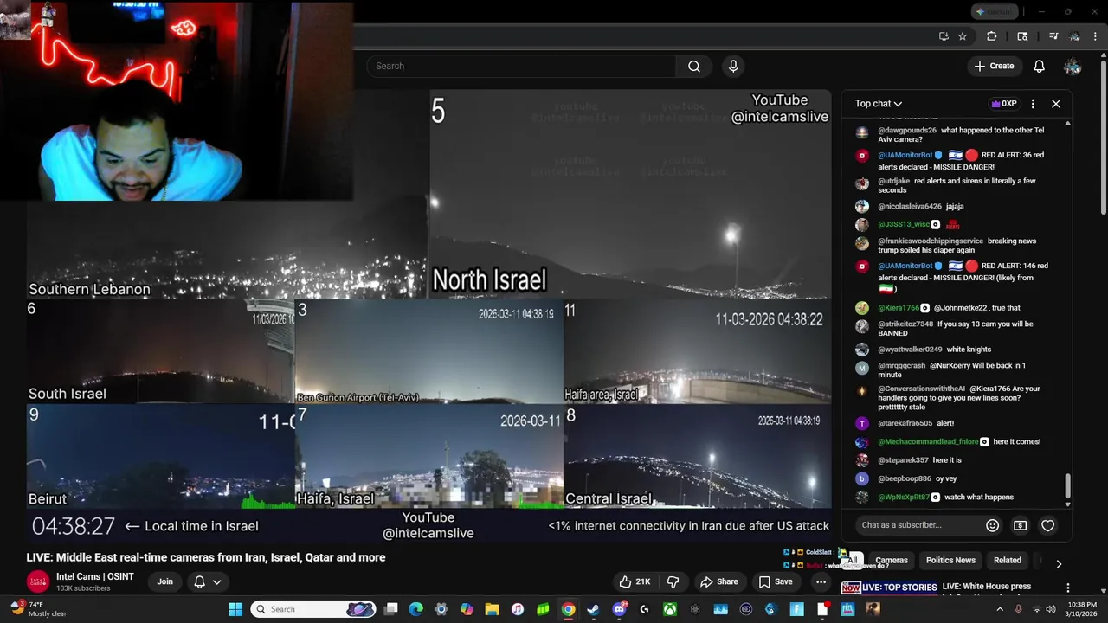The width and height of the screenshot is (1108, 623).
Task: Click chat message 'watch what happens'
Action: coord(979,498)
